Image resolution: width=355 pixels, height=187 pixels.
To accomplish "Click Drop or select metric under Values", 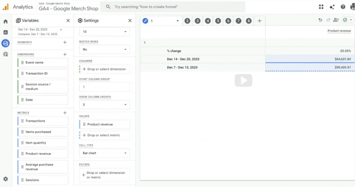I will click(x=104, y=135).
